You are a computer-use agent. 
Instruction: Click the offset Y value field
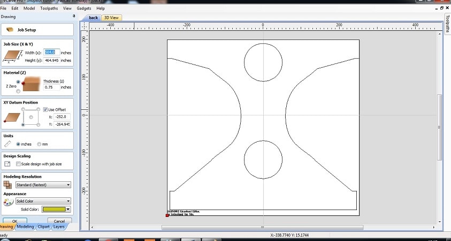tap(62, 124)
